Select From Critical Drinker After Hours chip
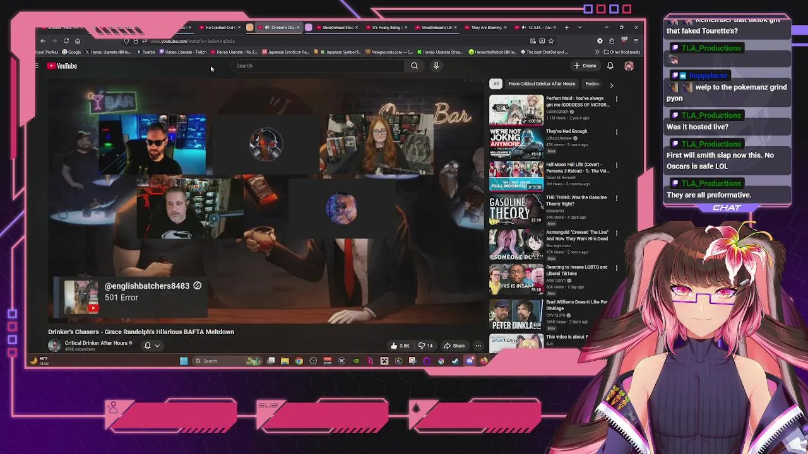This screenshot has height=454, width=808. click(542, 84)
